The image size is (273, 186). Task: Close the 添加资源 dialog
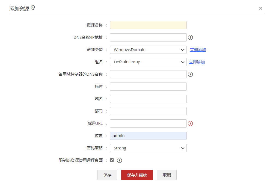pyautogui.click(x=260, y=8)
